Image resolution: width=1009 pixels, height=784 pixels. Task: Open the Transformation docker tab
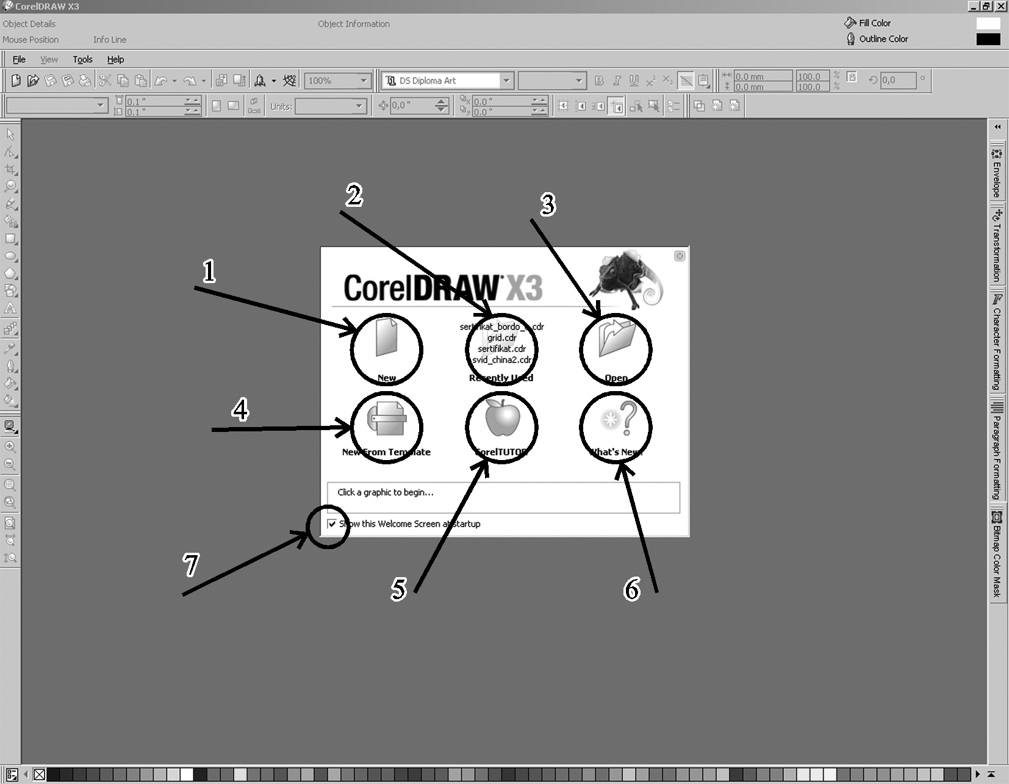(997, 246)
